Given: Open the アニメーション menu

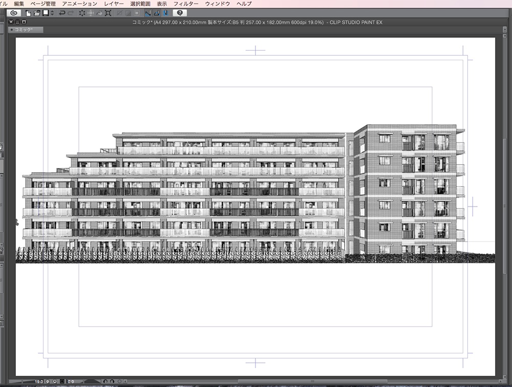Looking at the screenshot, I should click(80, 4).
